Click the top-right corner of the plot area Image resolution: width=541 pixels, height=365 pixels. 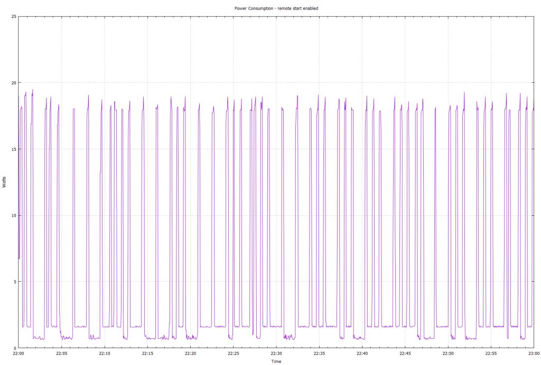pyautogui.click(x=534, y=16)
